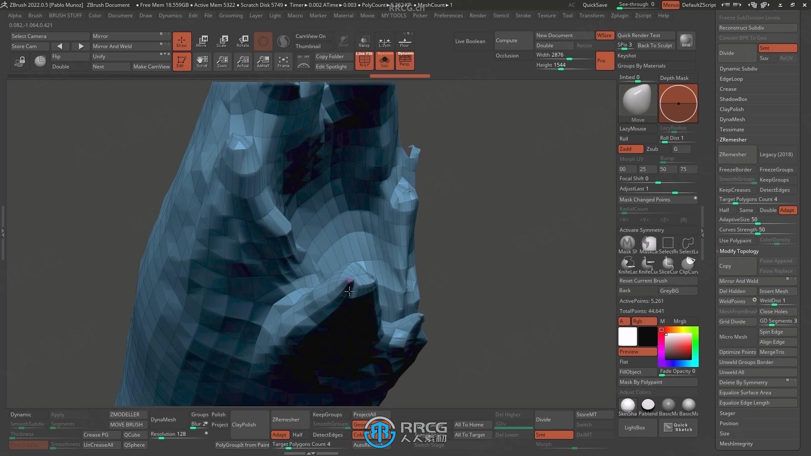The image size is (811, 456).
Task: Click the Transform menu item
Action: point(591,15)
